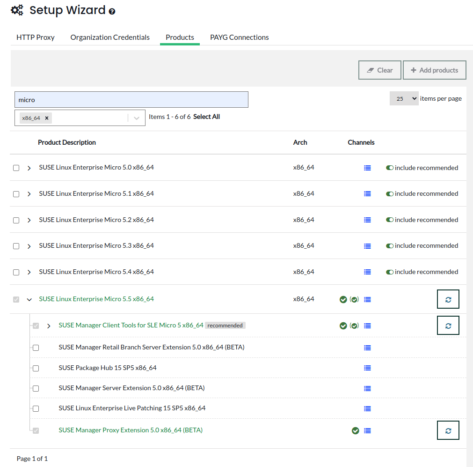Click the Select All link
Viewport: 473px width, 467px height.
(206, 117)
